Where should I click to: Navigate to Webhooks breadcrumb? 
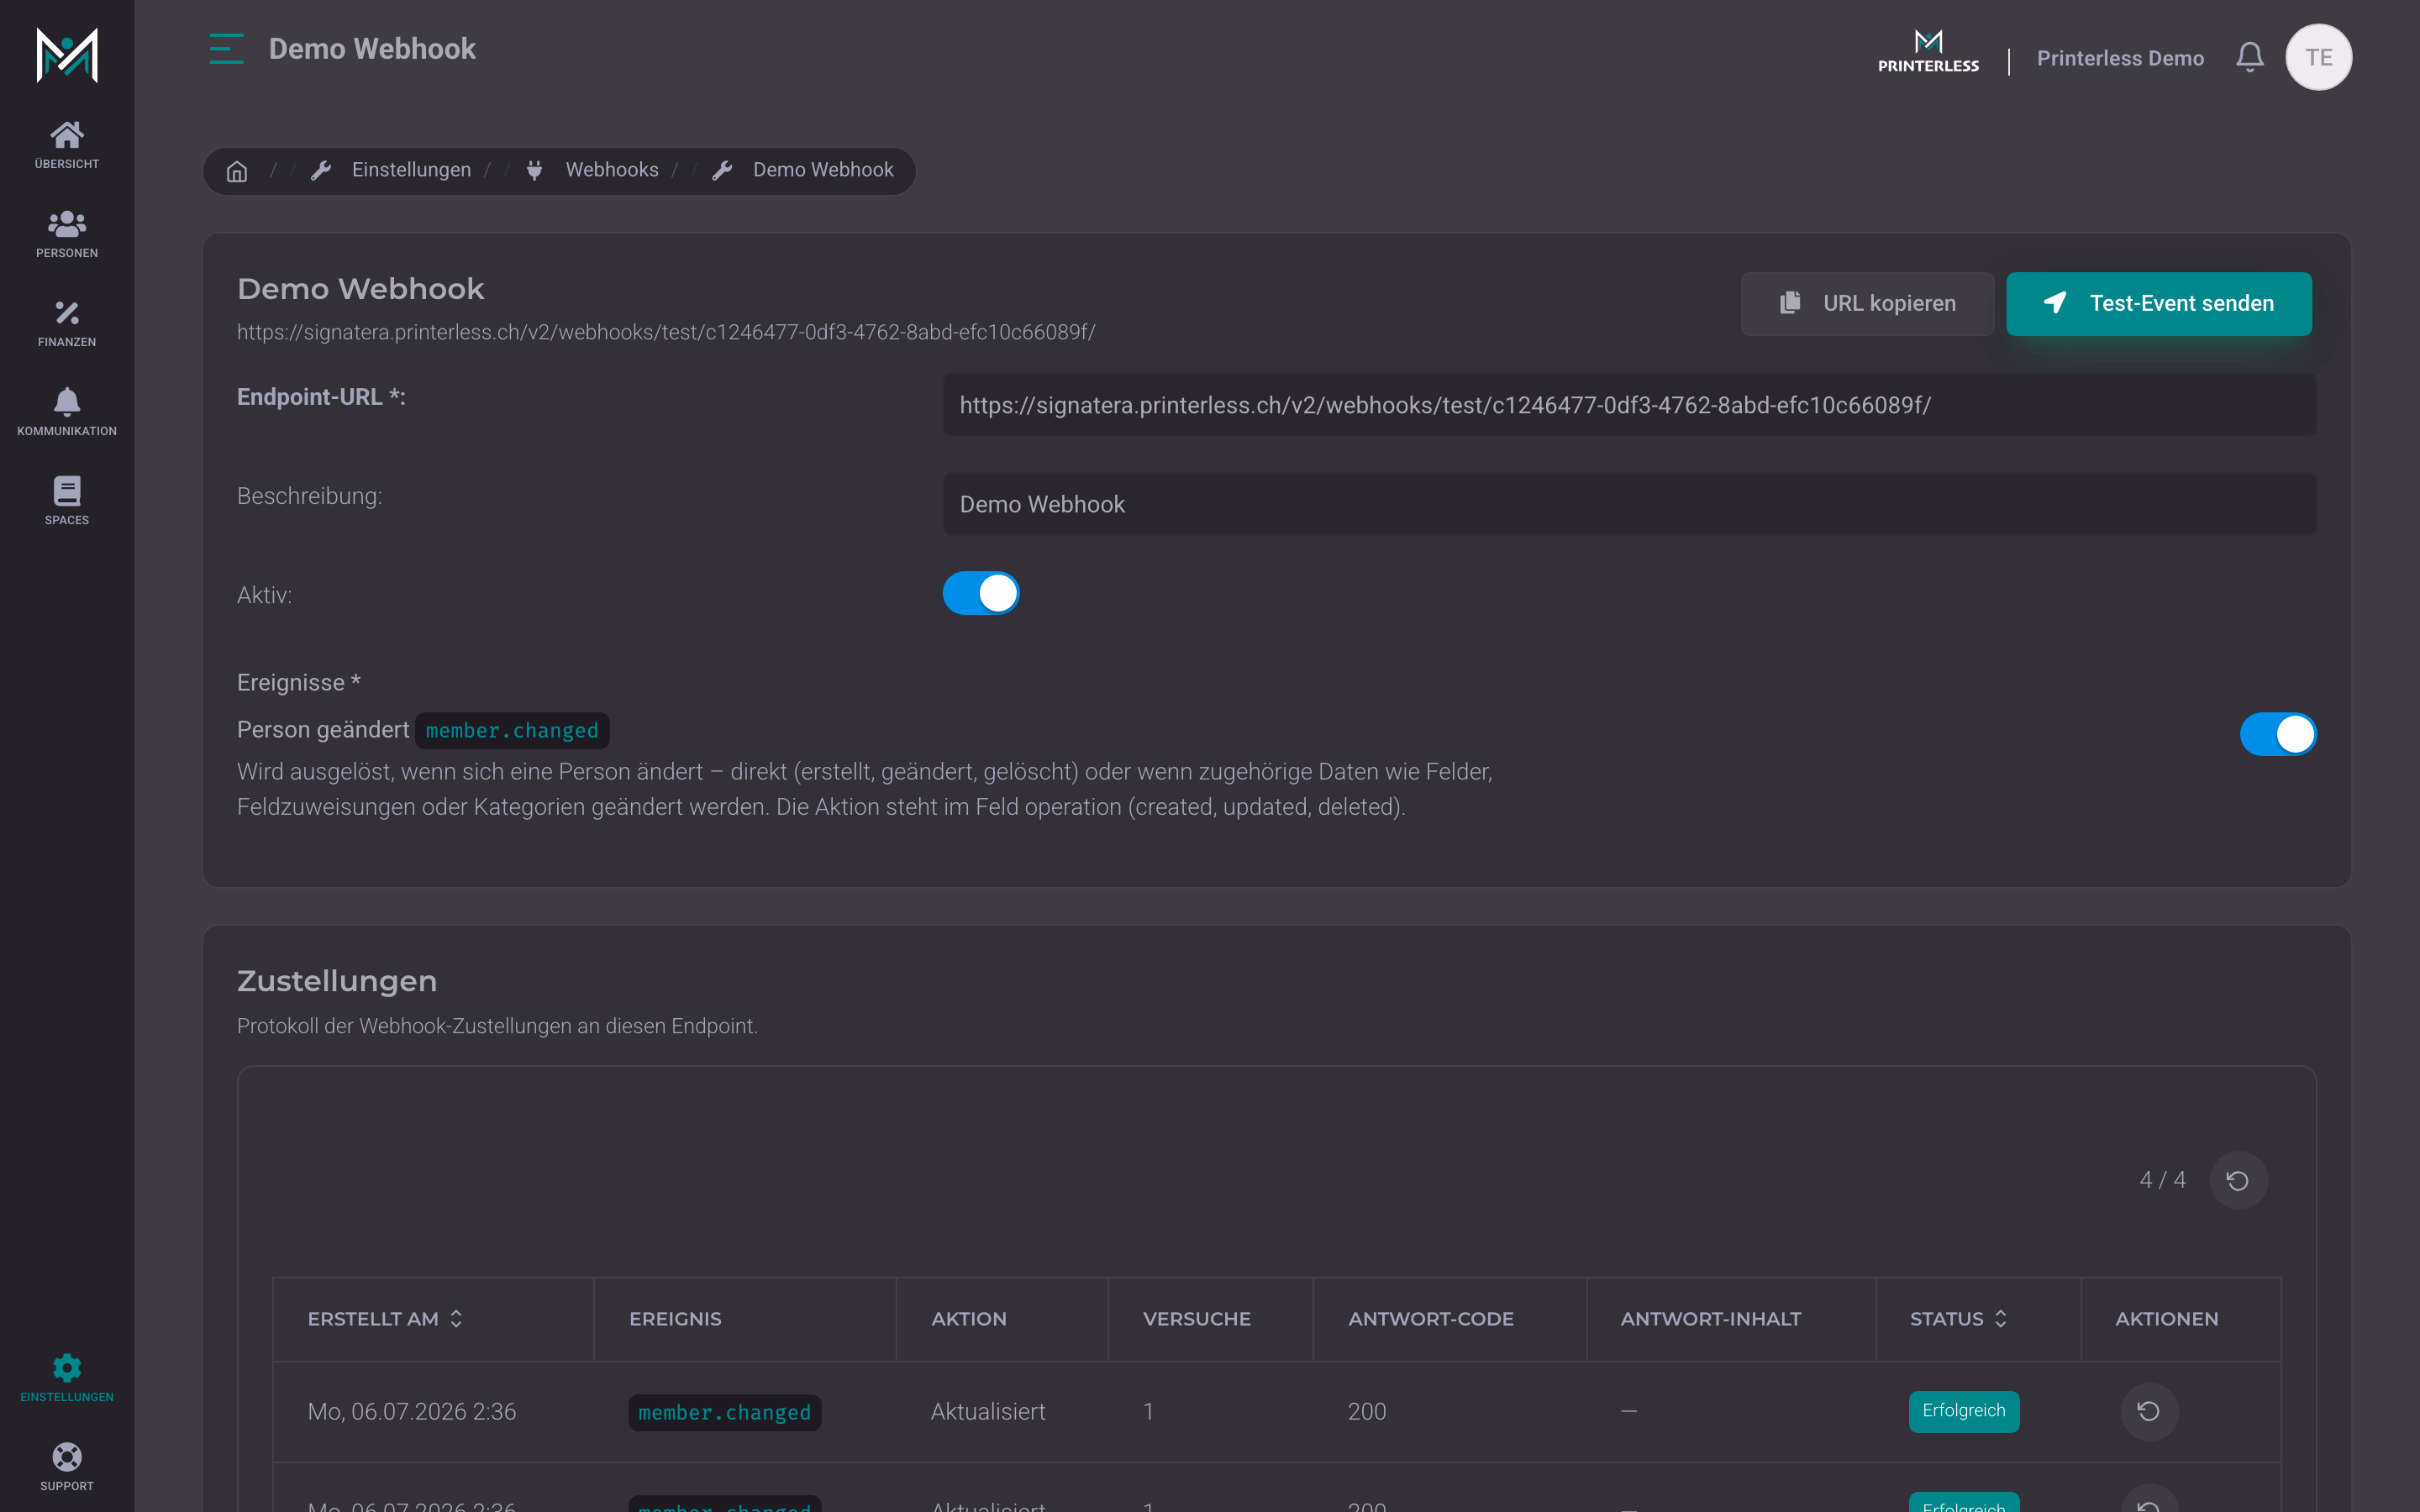[x=612, y=170]
